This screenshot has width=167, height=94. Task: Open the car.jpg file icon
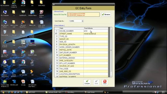tap(23, 83)
